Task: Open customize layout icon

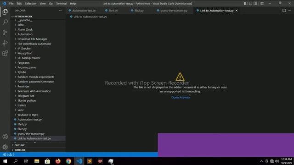Action: coord(262,4)
